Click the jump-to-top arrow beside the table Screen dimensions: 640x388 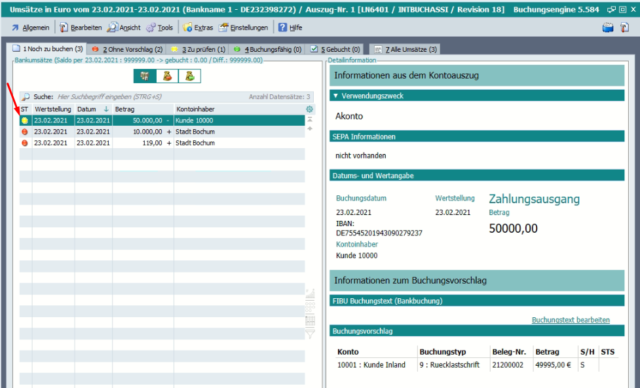[x=310, y=120]
